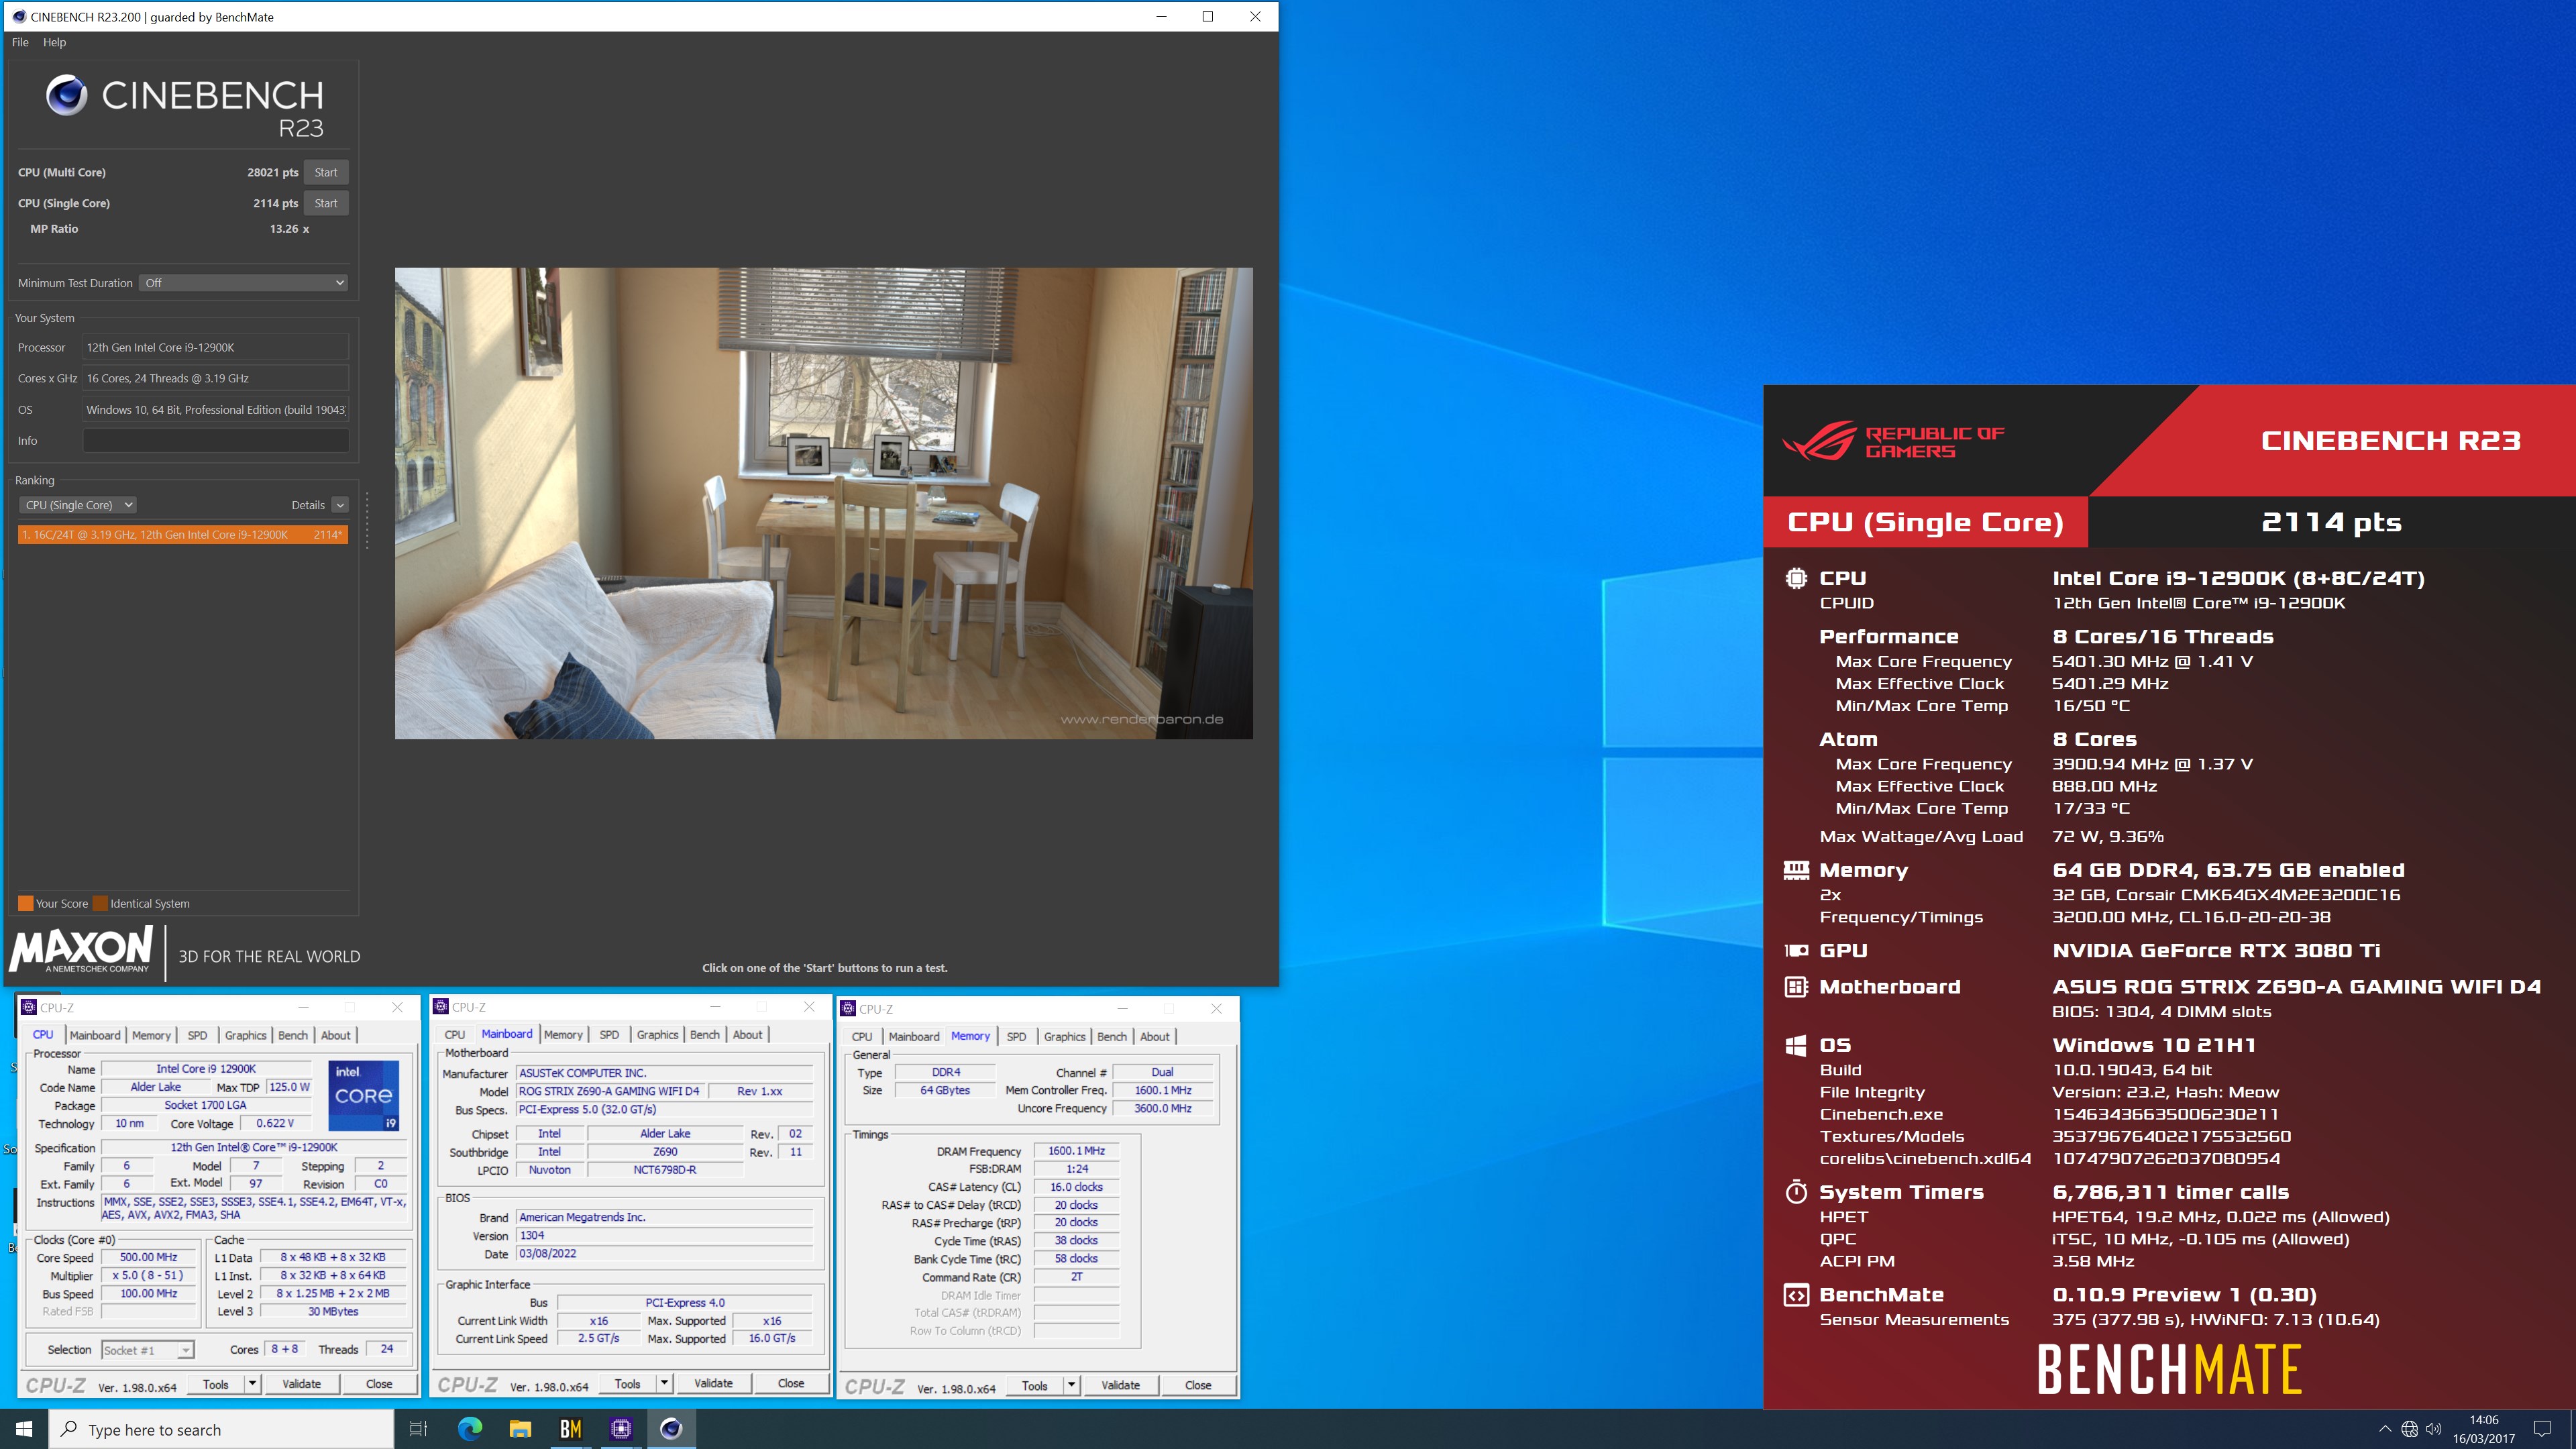2576x1449 pixels.
Task: Open Tools dropdown arrow in first CPU-Z
Action: [253, 1384]
